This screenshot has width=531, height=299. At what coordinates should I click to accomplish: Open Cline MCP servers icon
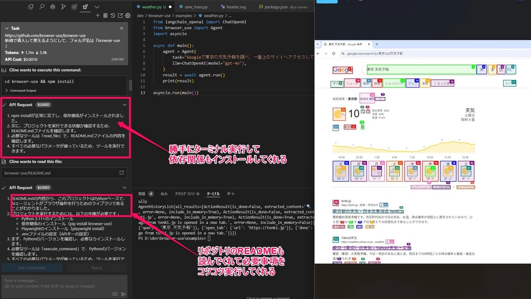pyautogui.click(x=105, y=16)
